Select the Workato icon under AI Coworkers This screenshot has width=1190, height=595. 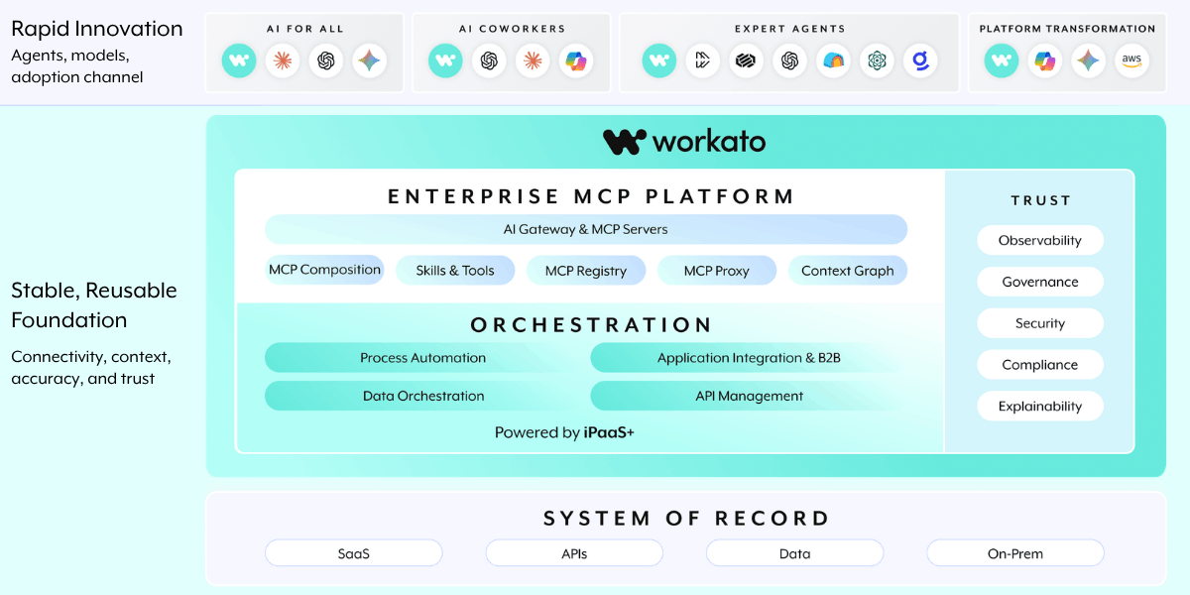(x=445, y=61)
